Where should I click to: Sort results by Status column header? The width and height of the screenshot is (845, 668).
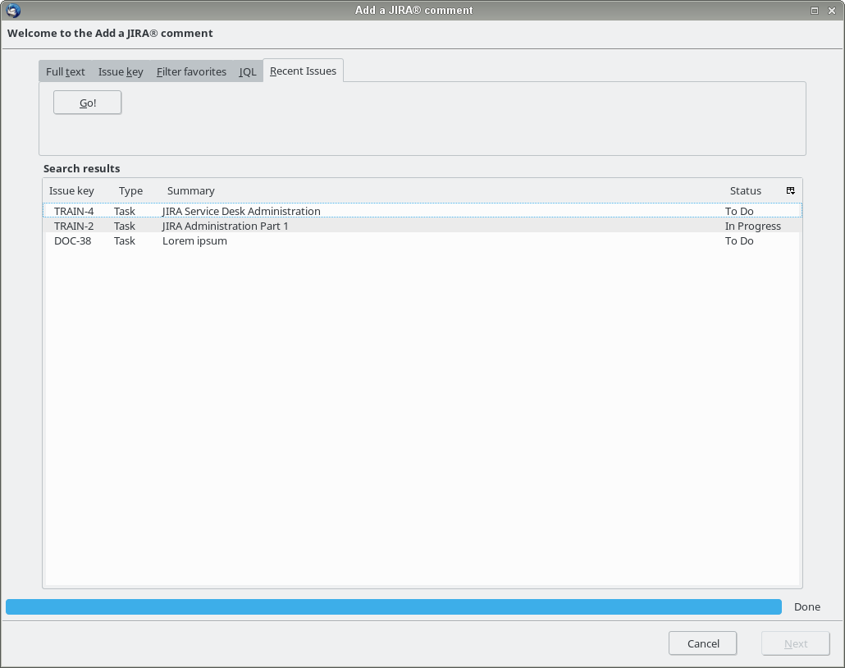pyautogui.click(x=745, y=191)
